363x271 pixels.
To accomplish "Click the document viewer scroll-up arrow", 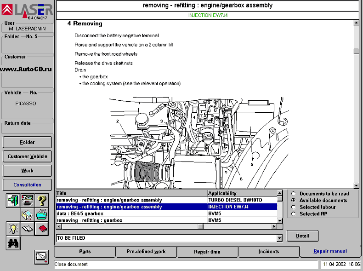I will pyautogui.click(x=356, y=23).
